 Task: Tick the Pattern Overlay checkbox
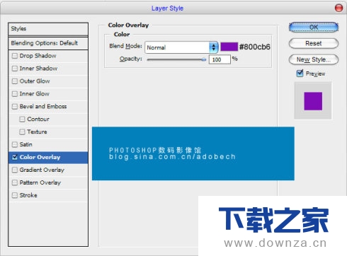[x=15, y=182]
